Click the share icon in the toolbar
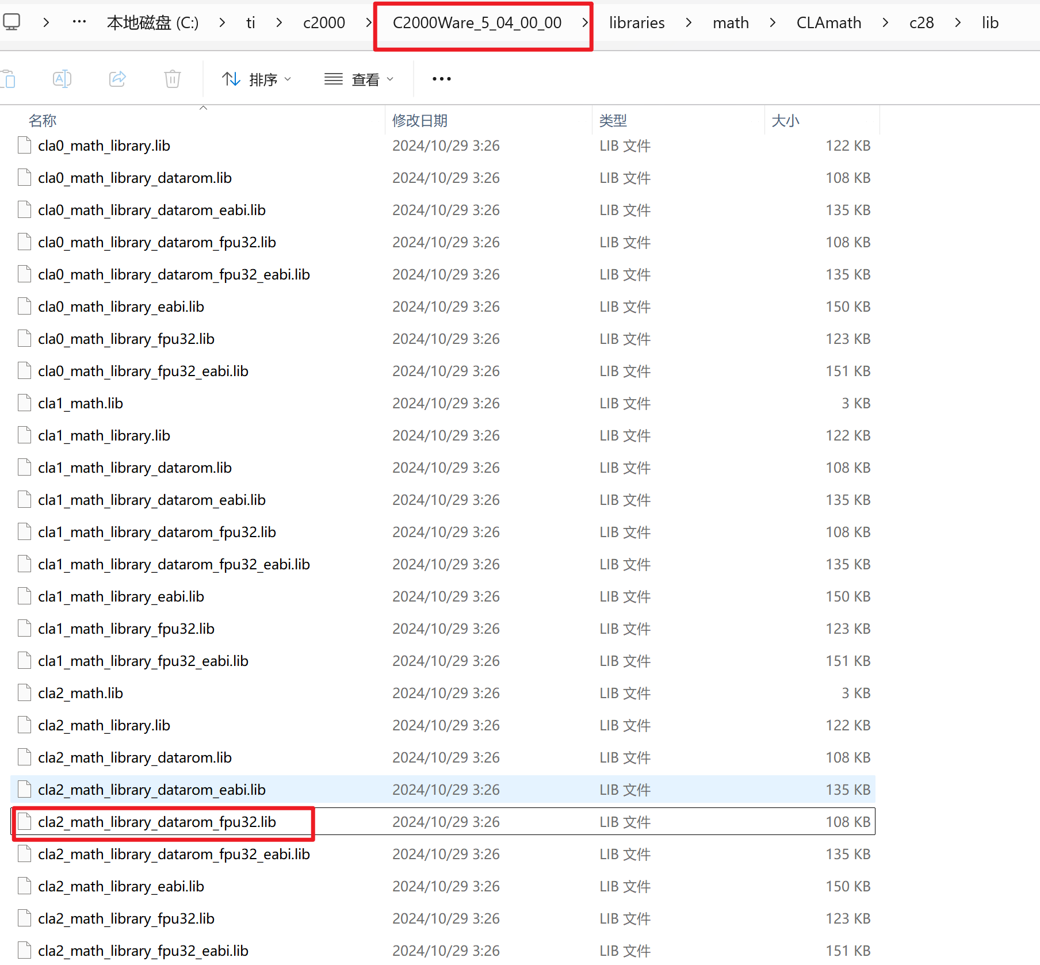The image size is (1040, 965). [117, 79]
